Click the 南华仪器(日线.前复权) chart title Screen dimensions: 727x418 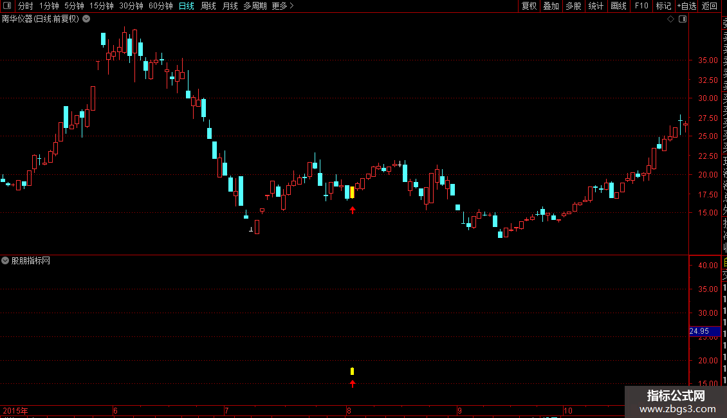point(41,19)
